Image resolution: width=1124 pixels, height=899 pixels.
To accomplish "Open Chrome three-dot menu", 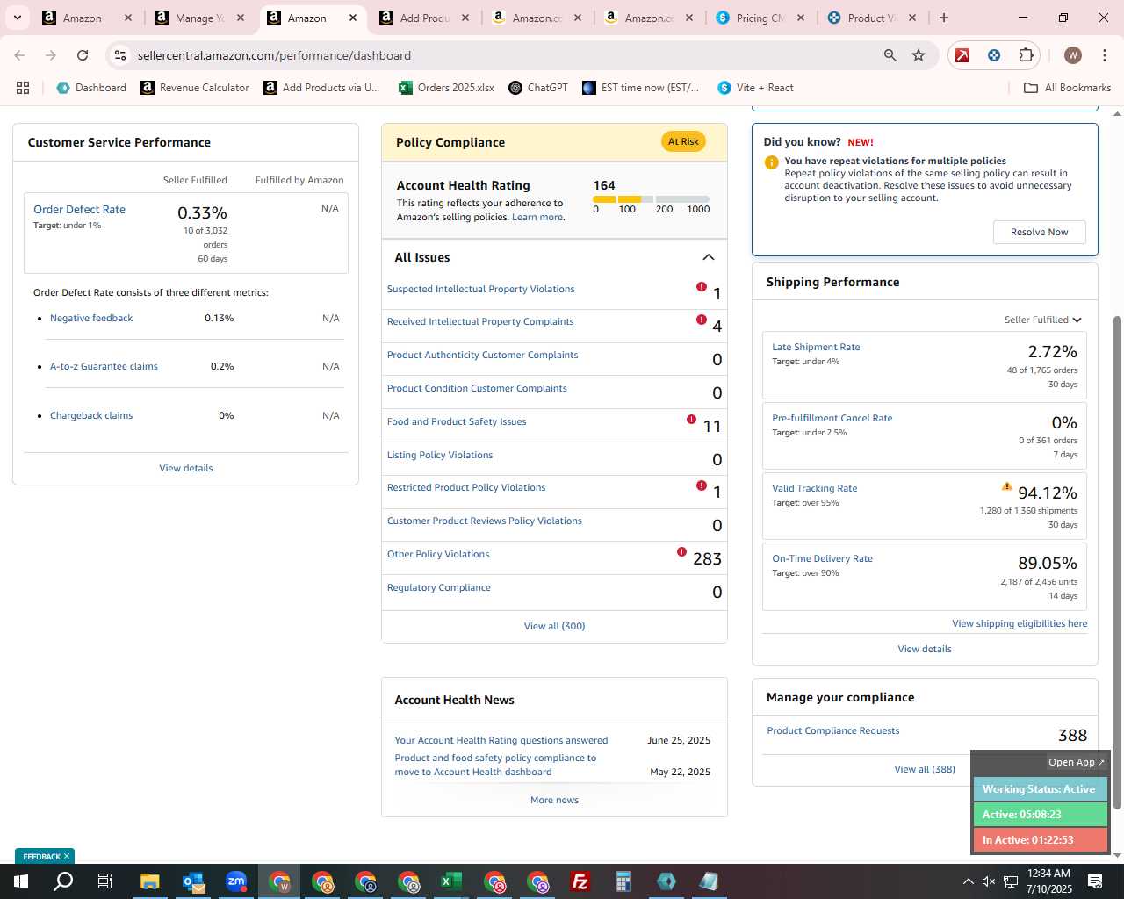I will (1103, 55).
